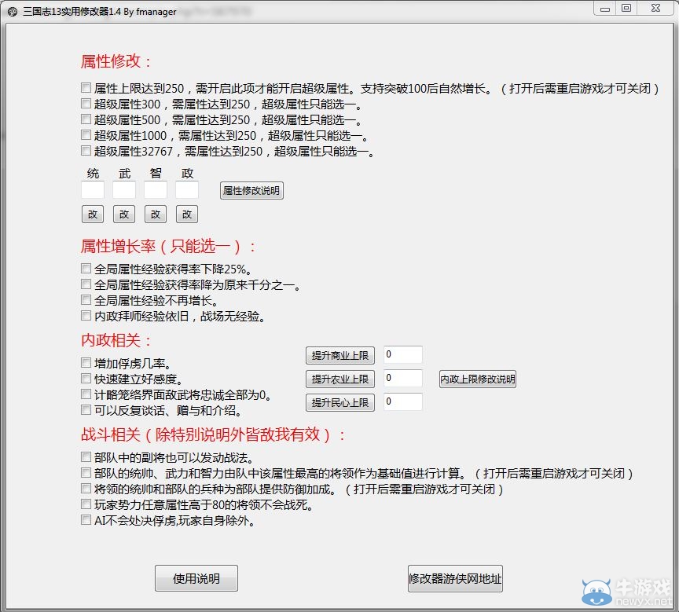Select the 政 attribute input field
679x612 pixels.
187,189
